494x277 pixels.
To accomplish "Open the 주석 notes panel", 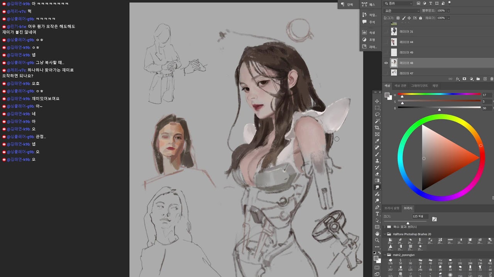I will coord(369,22).
